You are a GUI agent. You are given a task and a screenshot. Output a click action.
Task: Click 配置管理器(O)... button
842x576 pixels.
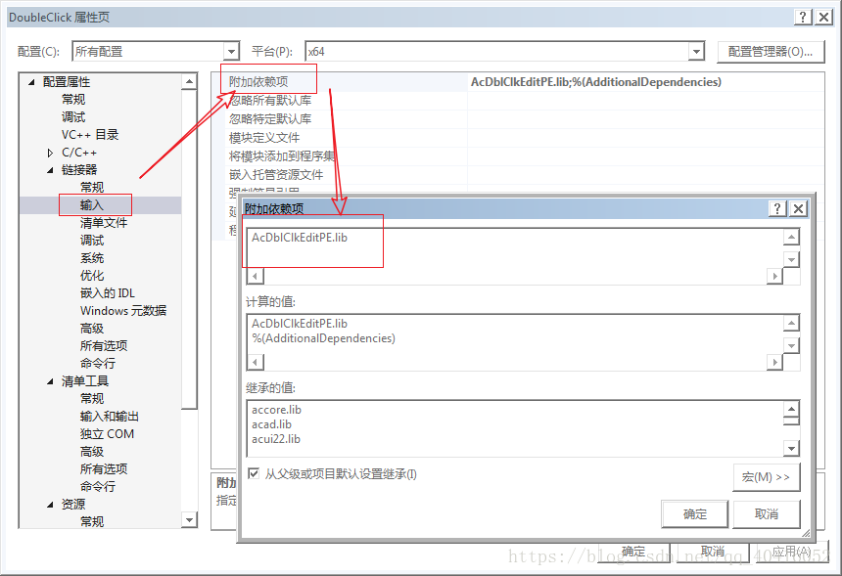tap(771, 52)
